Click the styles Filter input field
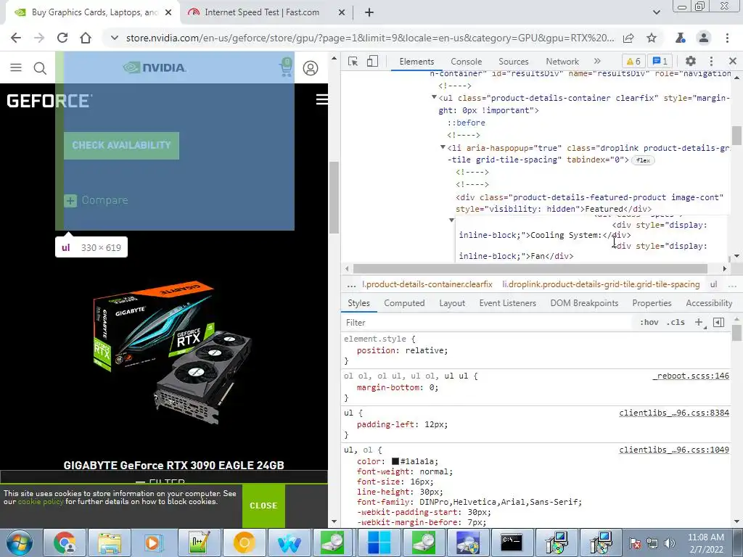This screenshot has width=743, height=557. pyautogui.click(x=488, y=323)
